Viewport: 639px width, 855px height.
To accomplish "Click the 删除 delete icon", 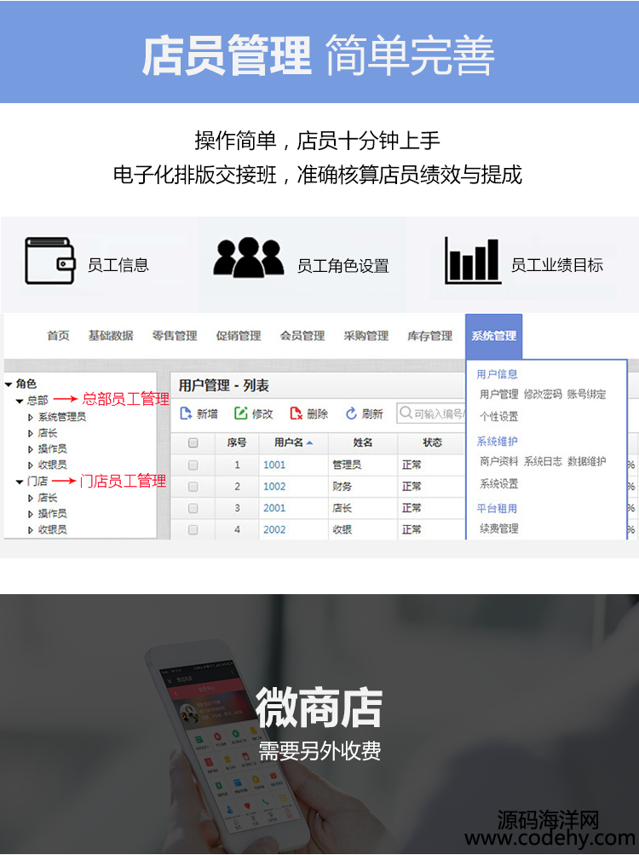I will click(296, 413).
